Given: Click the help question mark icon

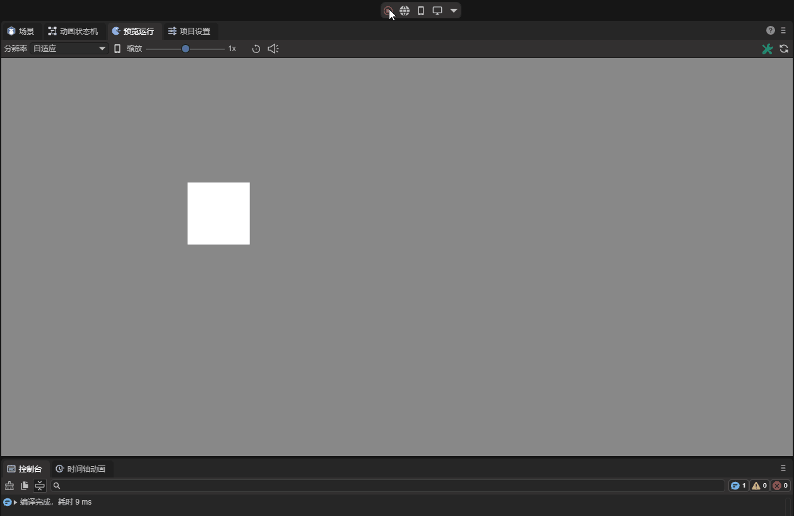Looking at the screenshot, I should click(771, 30).
